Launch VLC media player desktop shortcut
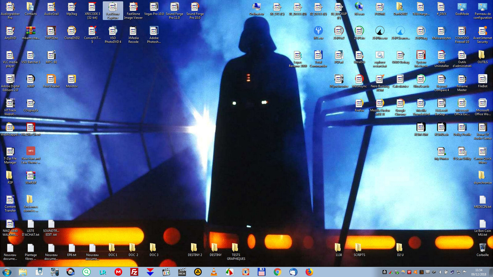The height and width of the screenshot is (277, 493). point(10,59)
